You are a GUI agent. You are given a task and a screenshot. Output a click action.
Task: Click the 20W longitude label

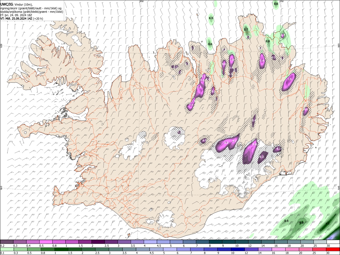[x=141, y=1]
